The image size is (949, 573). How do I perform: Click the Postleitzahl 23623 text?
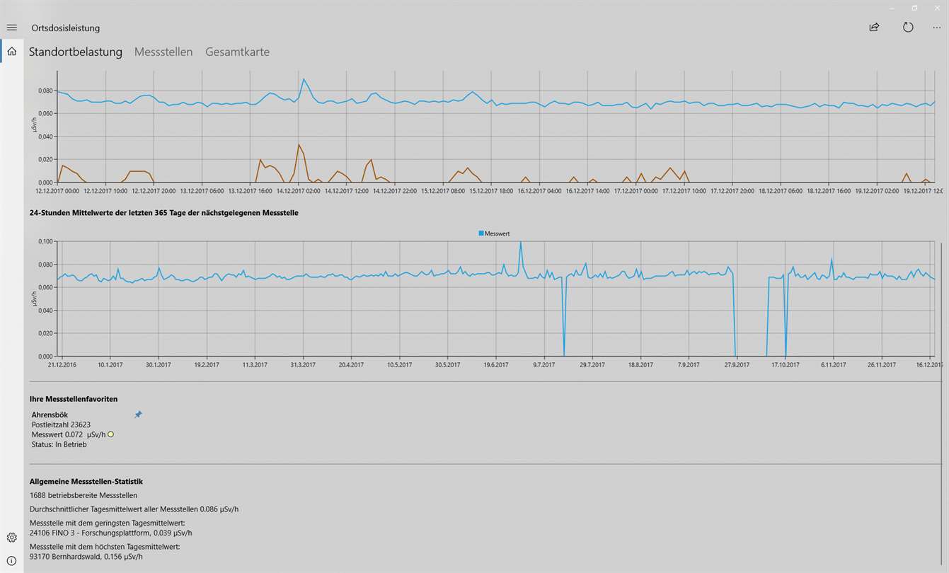click(61, 424)
